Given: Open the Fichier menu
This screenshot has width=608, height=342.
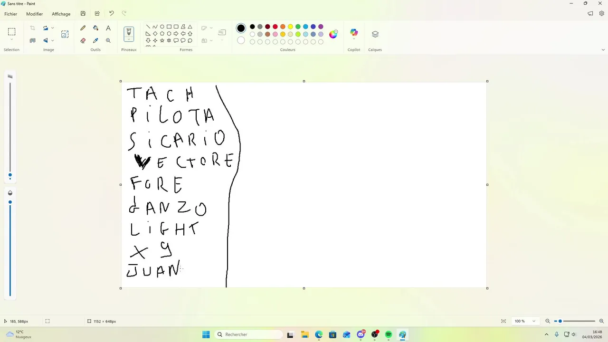Looking at the screenshot, I should click(11, 14).
